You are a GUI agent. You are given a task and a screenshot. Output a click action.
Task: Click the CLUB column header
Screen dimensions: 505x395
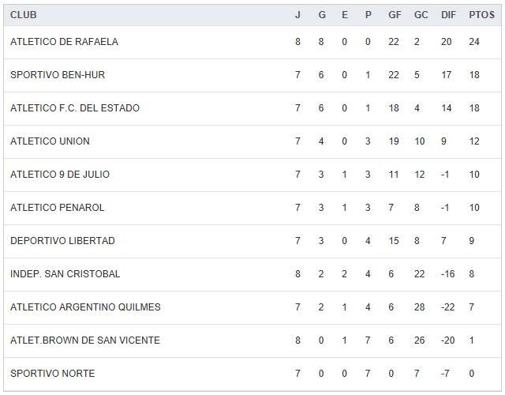[x=24, y=15]
